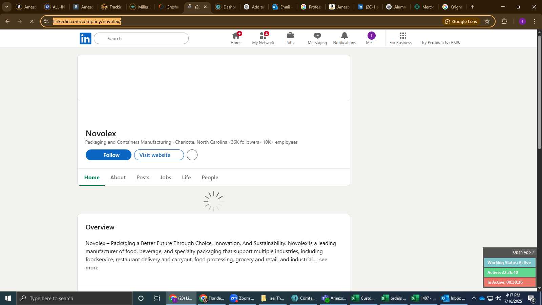Bookmark this page with star icon
This screenshot has height=305, width=542.
(x=487, y=21)
